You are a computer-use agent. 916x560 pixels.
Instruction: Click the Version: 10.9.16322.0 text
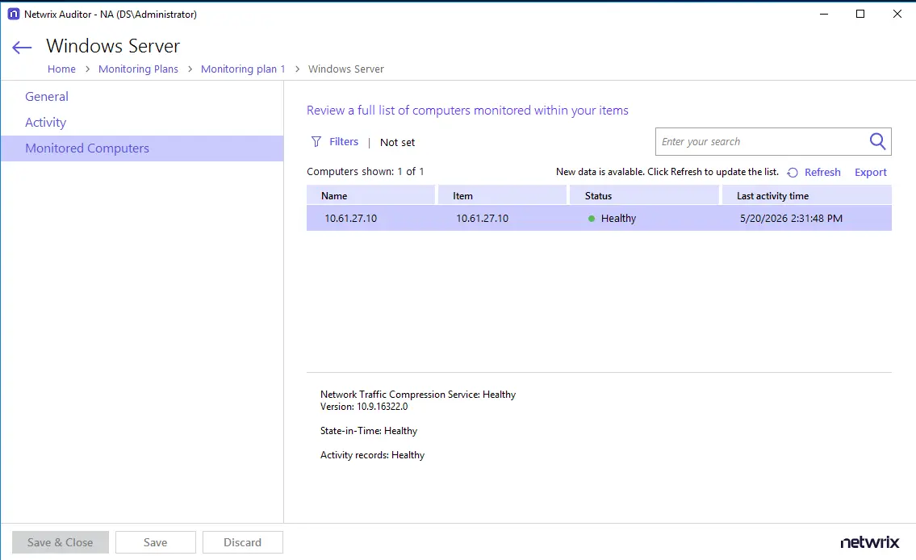364,407
